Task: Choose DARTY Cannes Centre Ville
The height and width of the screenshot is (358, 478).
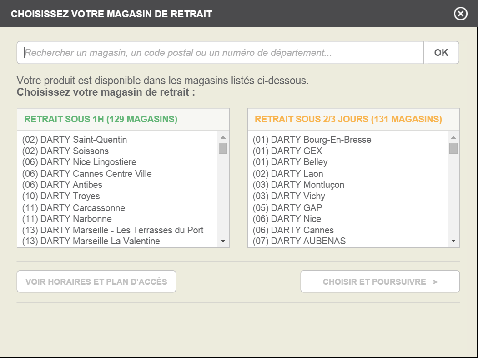Action: click(87, 174)
